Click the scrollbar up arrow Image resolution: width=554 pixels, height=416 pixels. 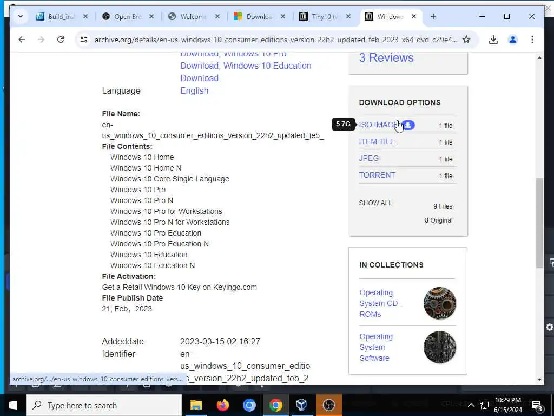tap(539, 57)
